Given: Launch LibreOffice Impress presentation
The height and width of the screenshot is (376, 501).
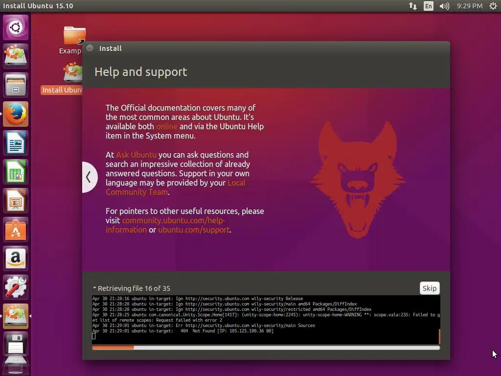Looking at the screenshot, I should (x=16, y=201).
